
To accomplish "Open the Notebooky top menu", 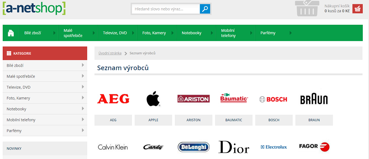I will pyautogui.click(x=191, y=33).
